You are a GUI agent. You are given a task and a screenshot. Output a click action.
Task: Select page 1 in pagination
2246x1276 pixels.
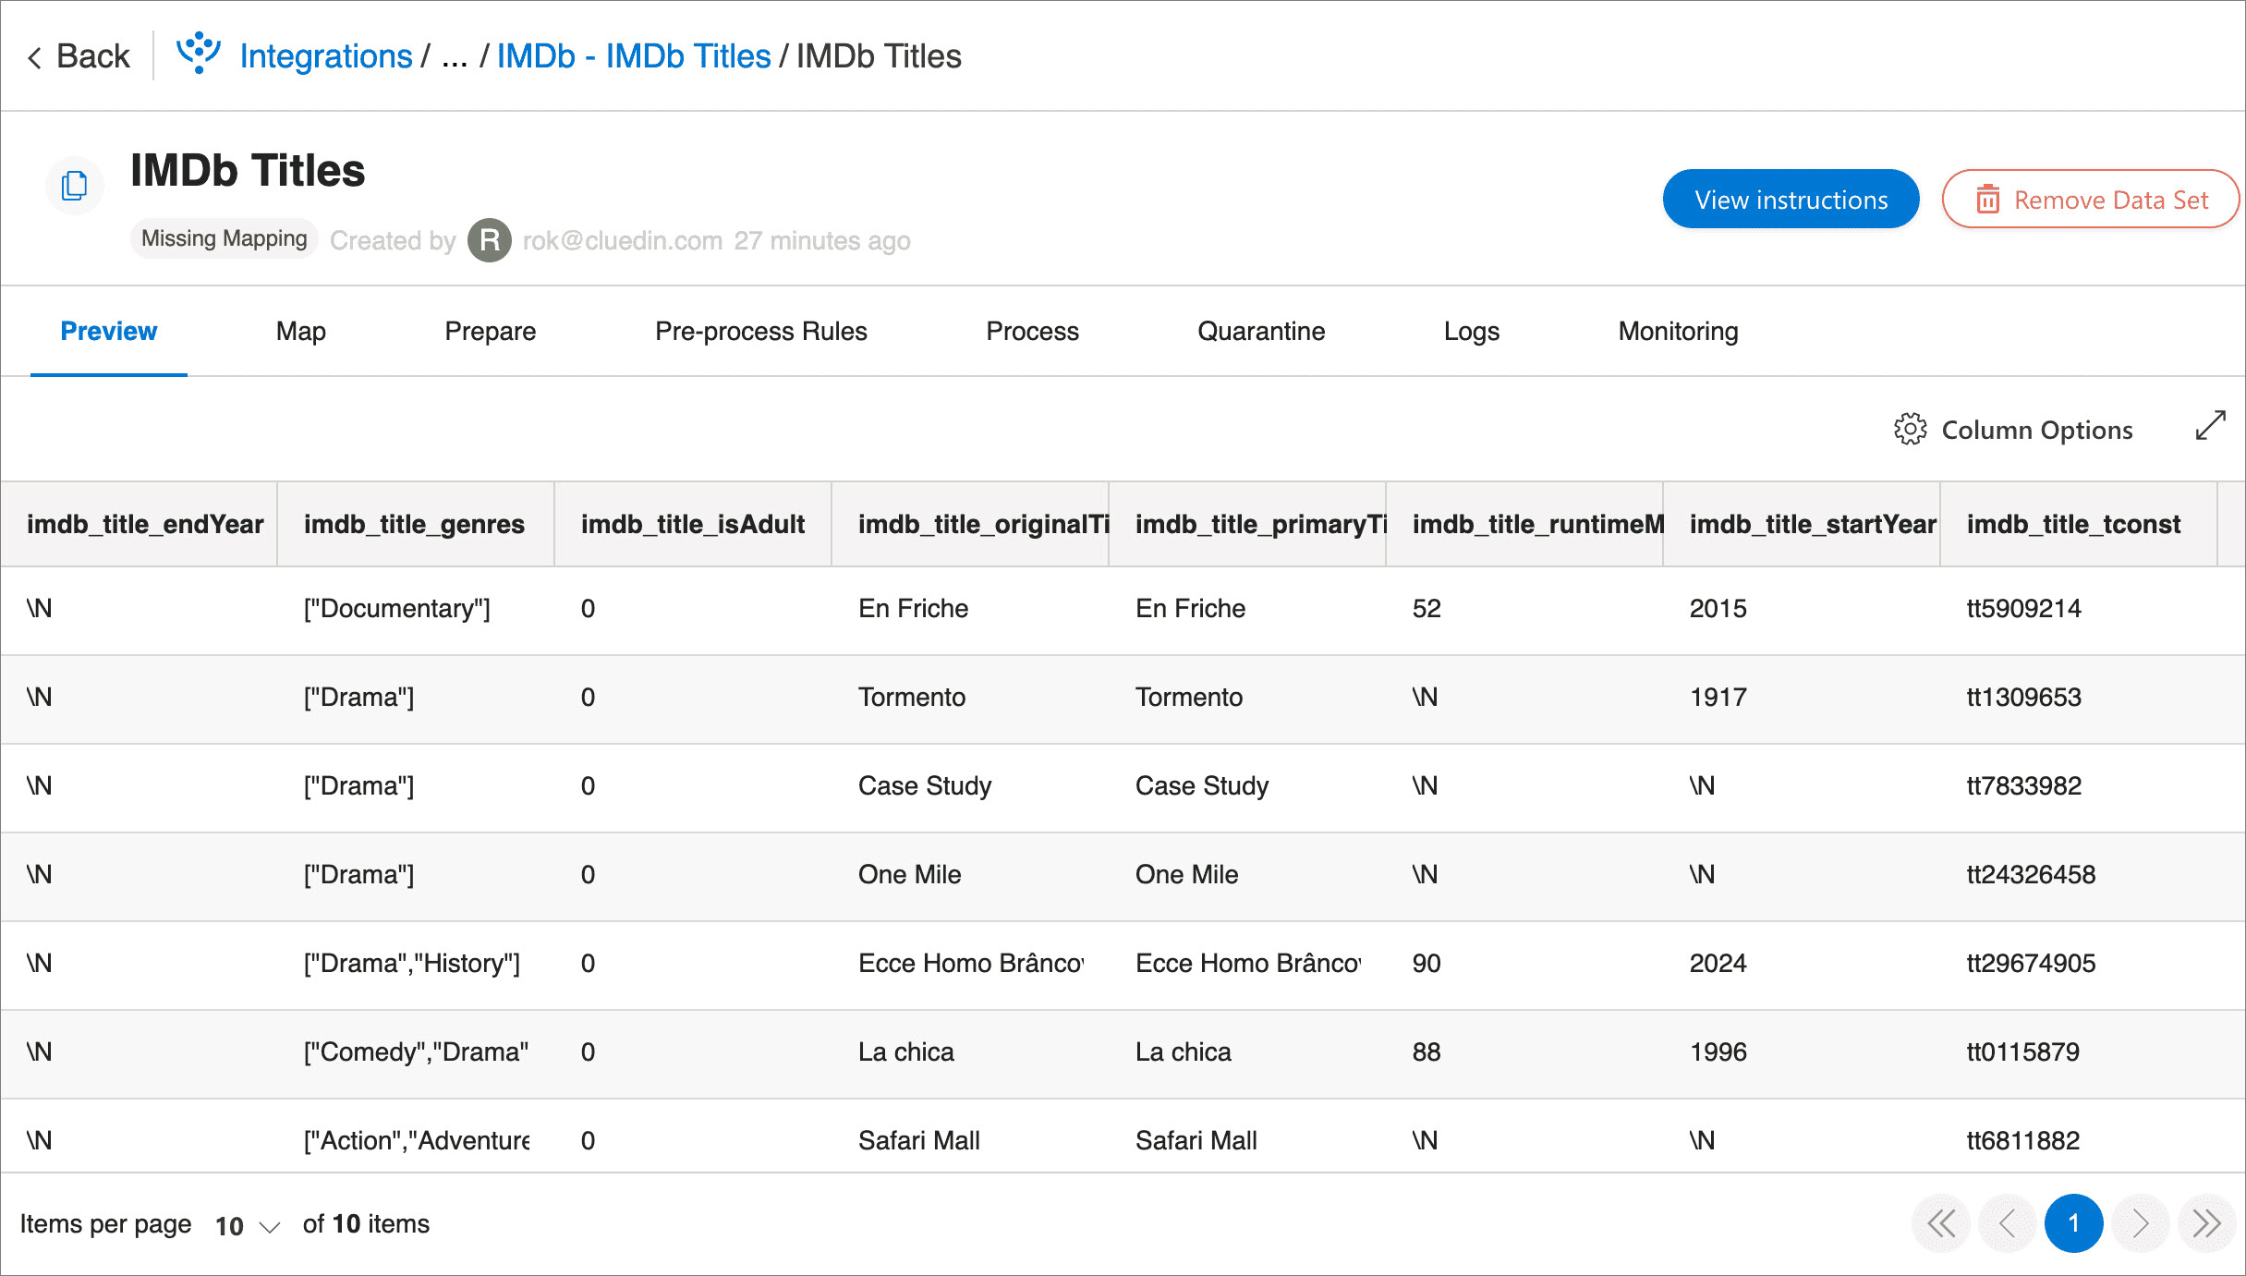coord(2073,1223)
